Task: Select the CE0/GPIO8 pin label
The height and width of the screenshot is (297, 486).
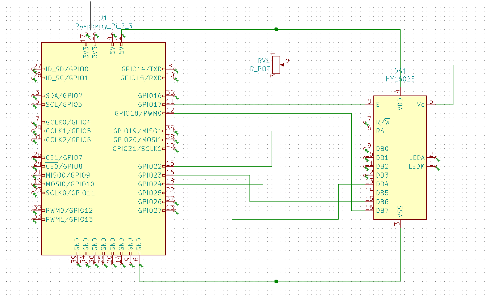Action: click(64, 166)
